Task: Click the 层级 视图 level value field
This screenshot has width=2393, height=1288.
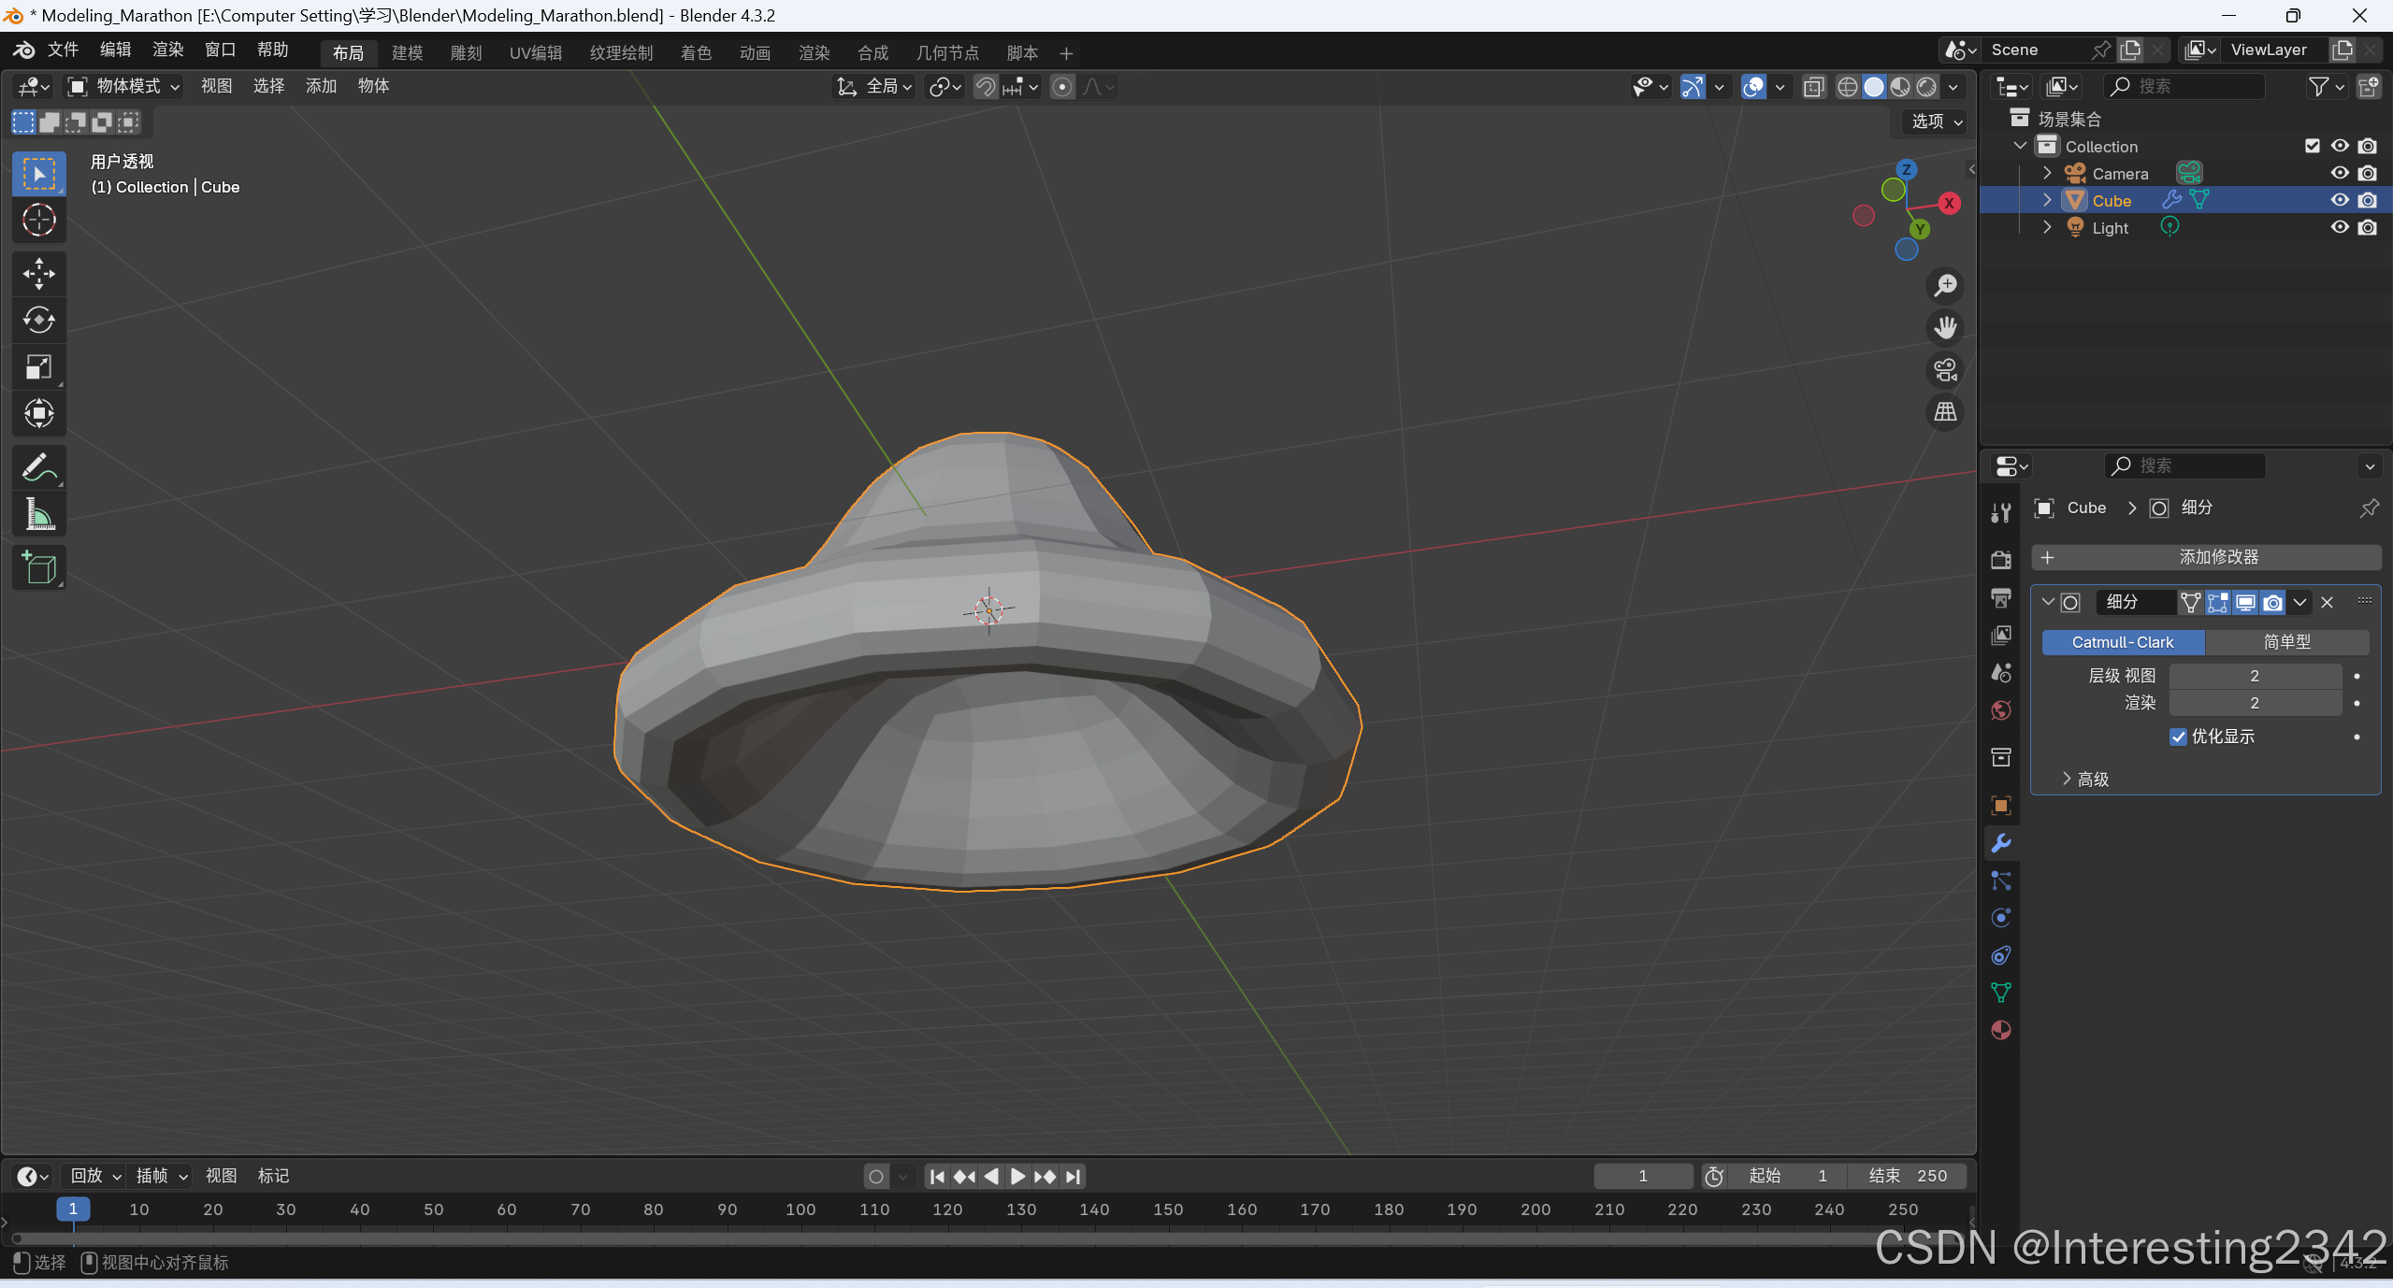Action: pos(2254,676)
